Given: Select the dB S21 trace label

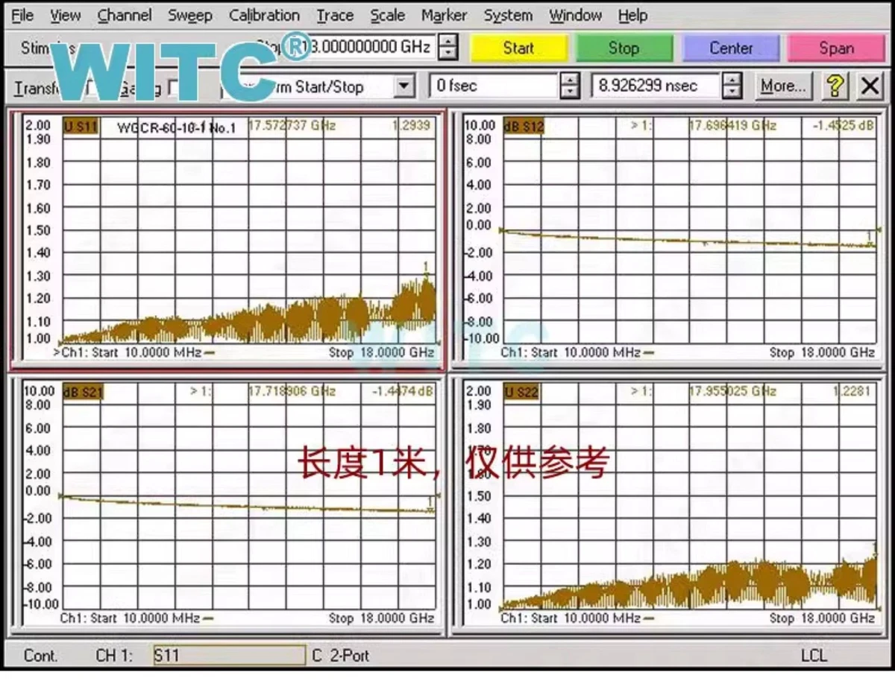Looking at the screenshot, I should pyautogui.click(x=84, y=391).
